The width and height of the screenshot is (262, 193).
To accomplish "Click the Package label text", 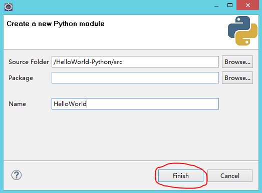I will (x=21, y=78).
